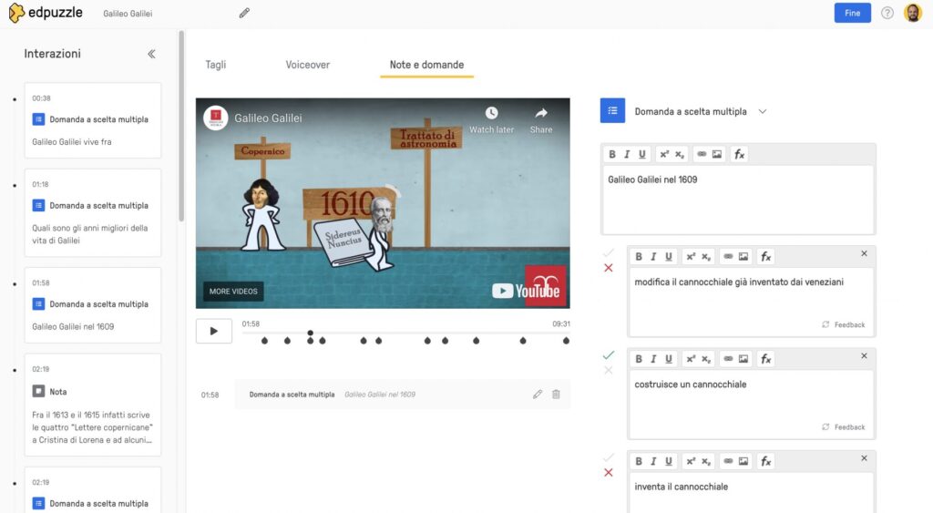The image size is (933, 513).
Task: Click MORE VIDEOS button on the player
Action: tap(233, 292)
